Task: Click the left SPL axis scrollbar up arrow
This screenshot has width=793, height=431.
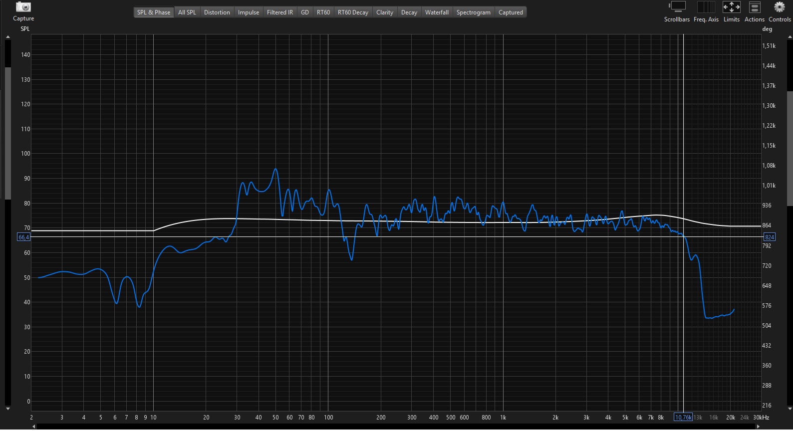Action: pyautogui.click(x=7, y=37)
